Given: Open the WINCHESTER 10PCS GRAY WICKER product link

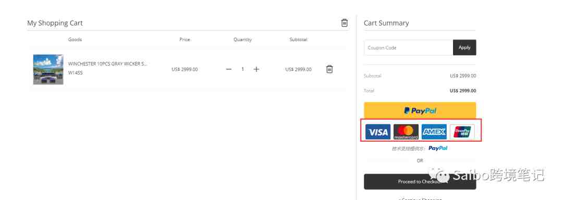Looking at the screenshot, I should tap(107, 64).
